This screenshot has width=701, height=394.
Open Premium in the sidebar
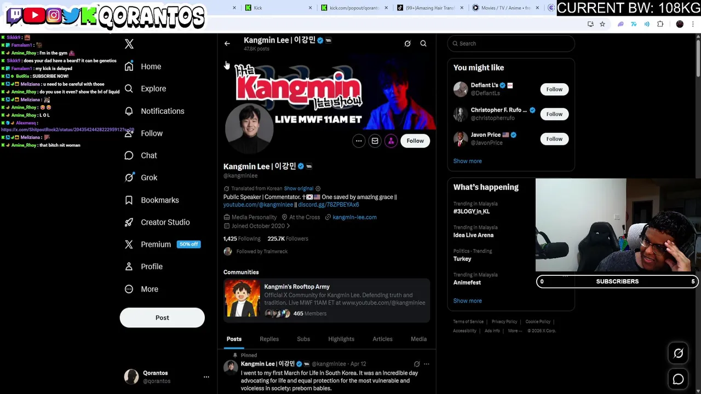pyautogui.click(x=162, y=244)
